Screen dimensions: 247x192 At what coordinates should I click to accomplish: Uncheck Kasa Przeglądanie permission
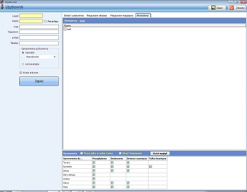(x=94, y=187)
